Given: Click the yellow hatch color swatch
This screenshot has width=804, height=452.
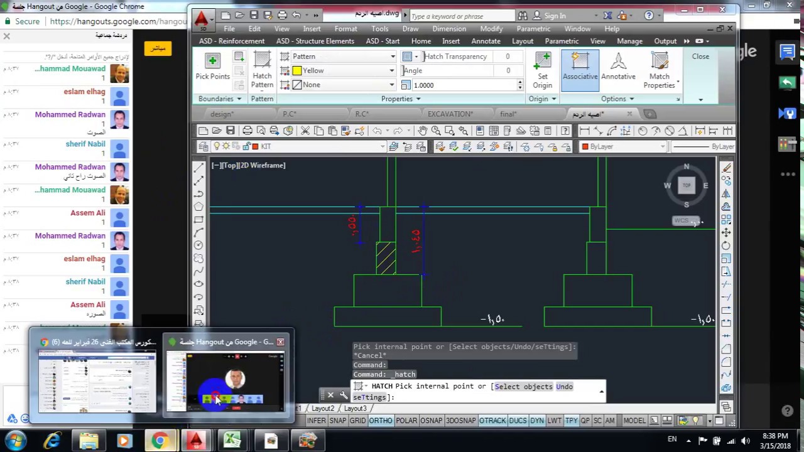Looking at the screenshot, I should point(296,71).
